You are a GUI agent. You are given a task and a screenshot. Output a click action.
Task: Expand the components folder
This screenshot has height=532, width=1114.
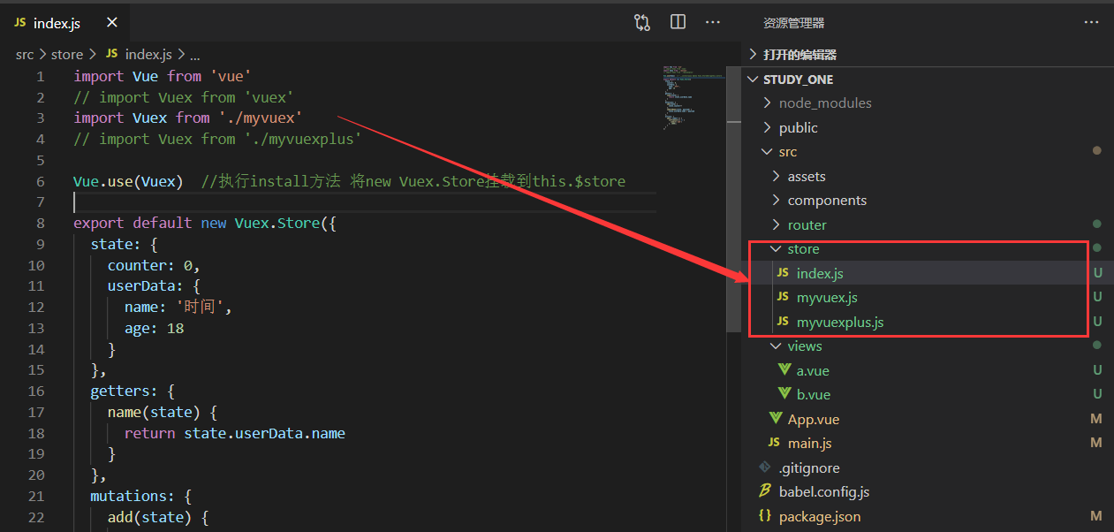point(776,201)
